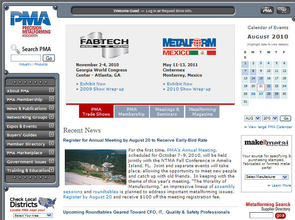Open the makeitmetal logo

266,143
